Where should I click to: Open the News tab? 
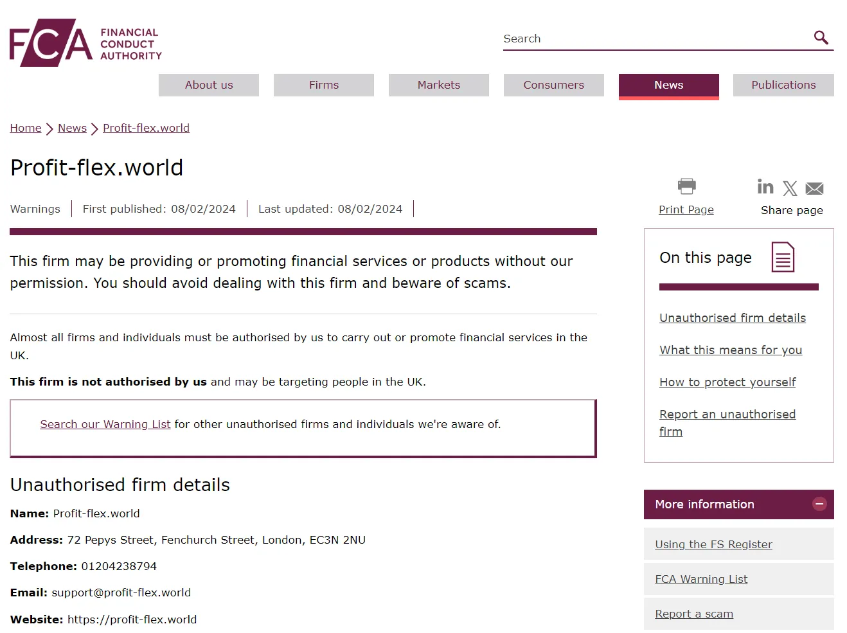tap(668, 85)
